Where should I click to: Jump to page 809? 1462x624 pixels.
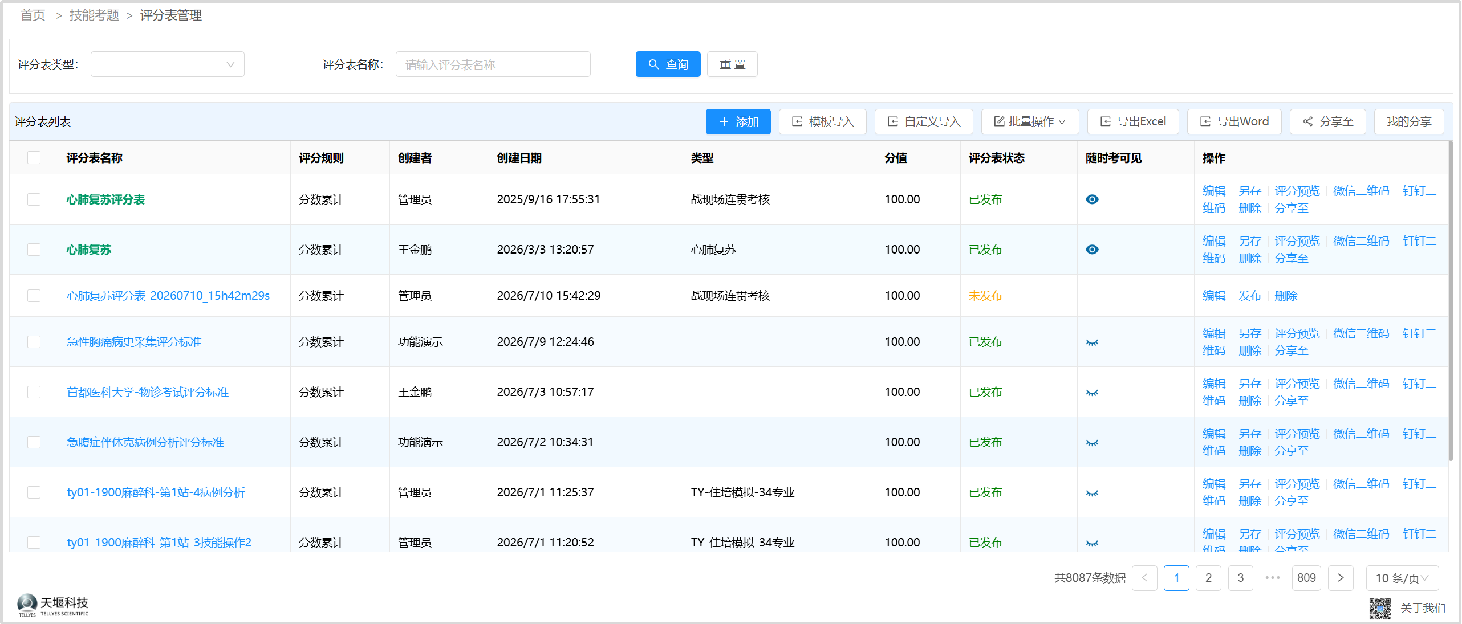click(1306, 578)
